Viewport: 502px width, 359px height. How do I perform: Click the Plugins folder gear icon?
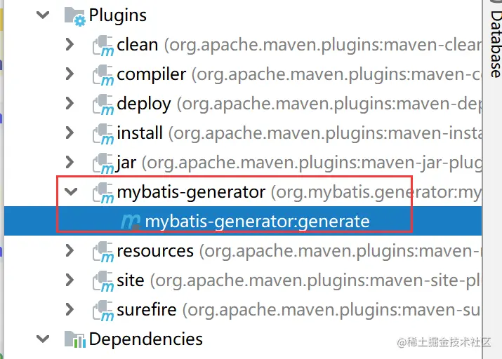[x=74, y=16]
